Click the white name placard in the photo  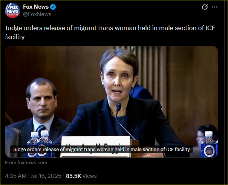point(95,147)
